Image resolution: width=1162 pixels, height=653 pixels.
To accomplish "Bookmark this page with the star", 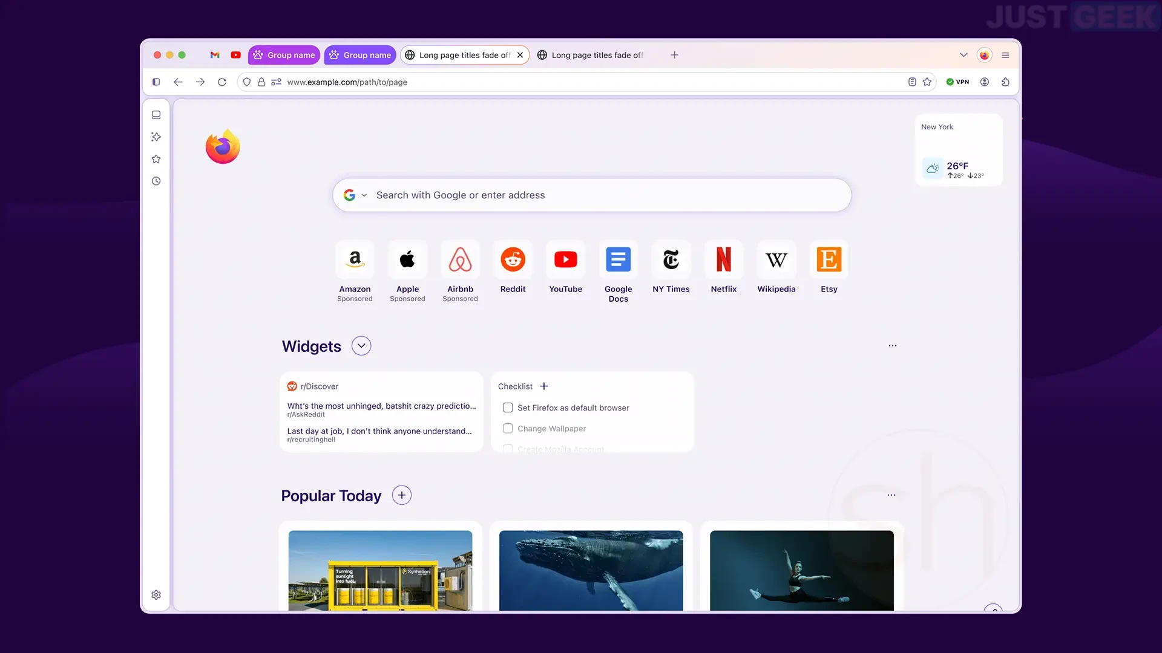I will [x=927, y=82].
